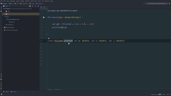Open the Navigate menu

coord(13,1)
